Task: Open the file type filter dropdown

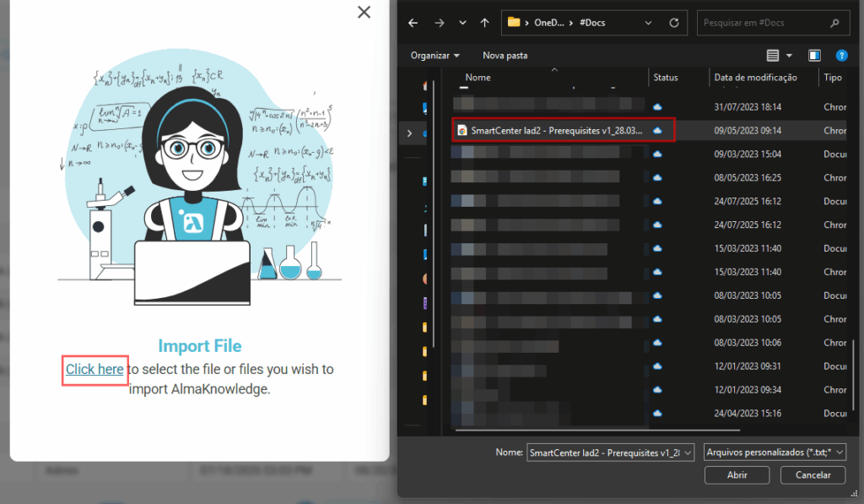Action: (x=774, y=453)
